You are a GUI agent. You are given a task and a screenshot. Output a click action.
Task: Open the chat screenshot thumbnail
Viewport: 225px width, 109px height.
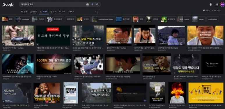[x=71, y=93]
